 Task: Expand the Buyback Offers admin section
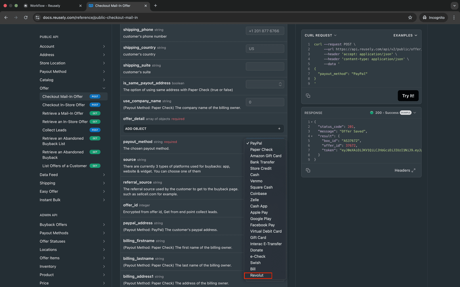tap(73, 225)
